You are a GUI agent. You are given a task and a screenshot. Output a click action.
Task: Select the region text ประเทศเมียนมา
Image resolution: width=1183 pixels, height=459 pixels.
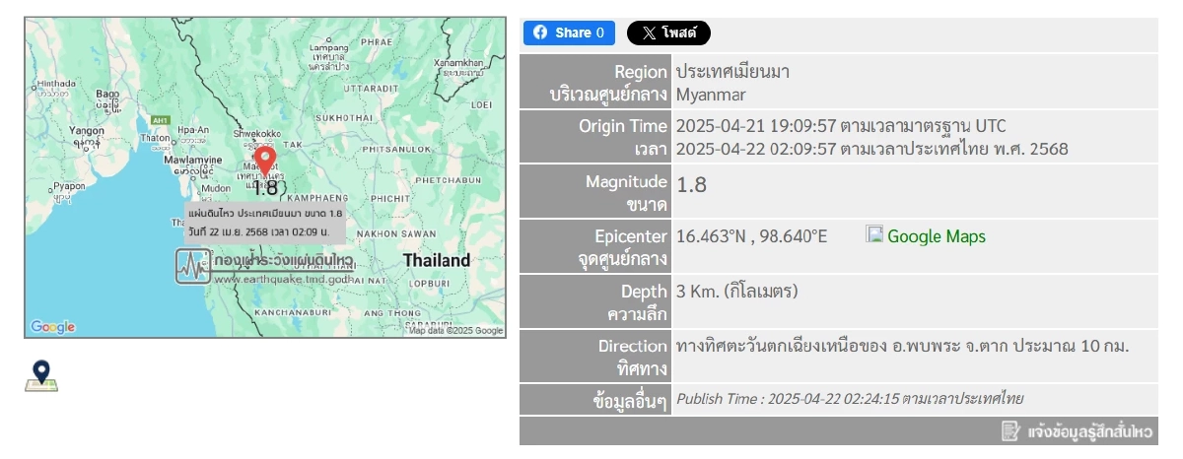pos(732,71)
